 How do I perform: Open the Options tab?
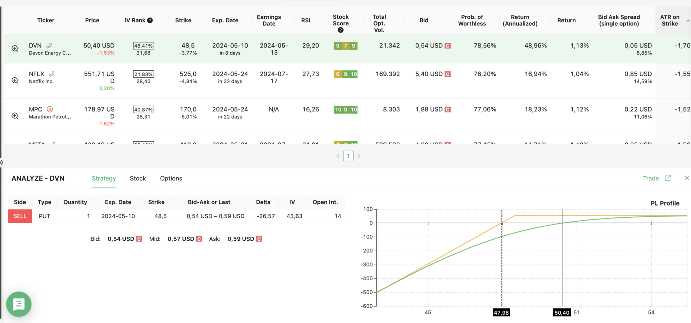click(x=171, y=179)
